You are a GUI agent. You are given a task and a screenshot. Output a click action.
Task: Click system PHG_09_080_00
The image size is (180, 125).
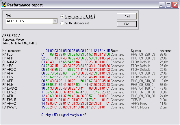click(x=143, y=96)
